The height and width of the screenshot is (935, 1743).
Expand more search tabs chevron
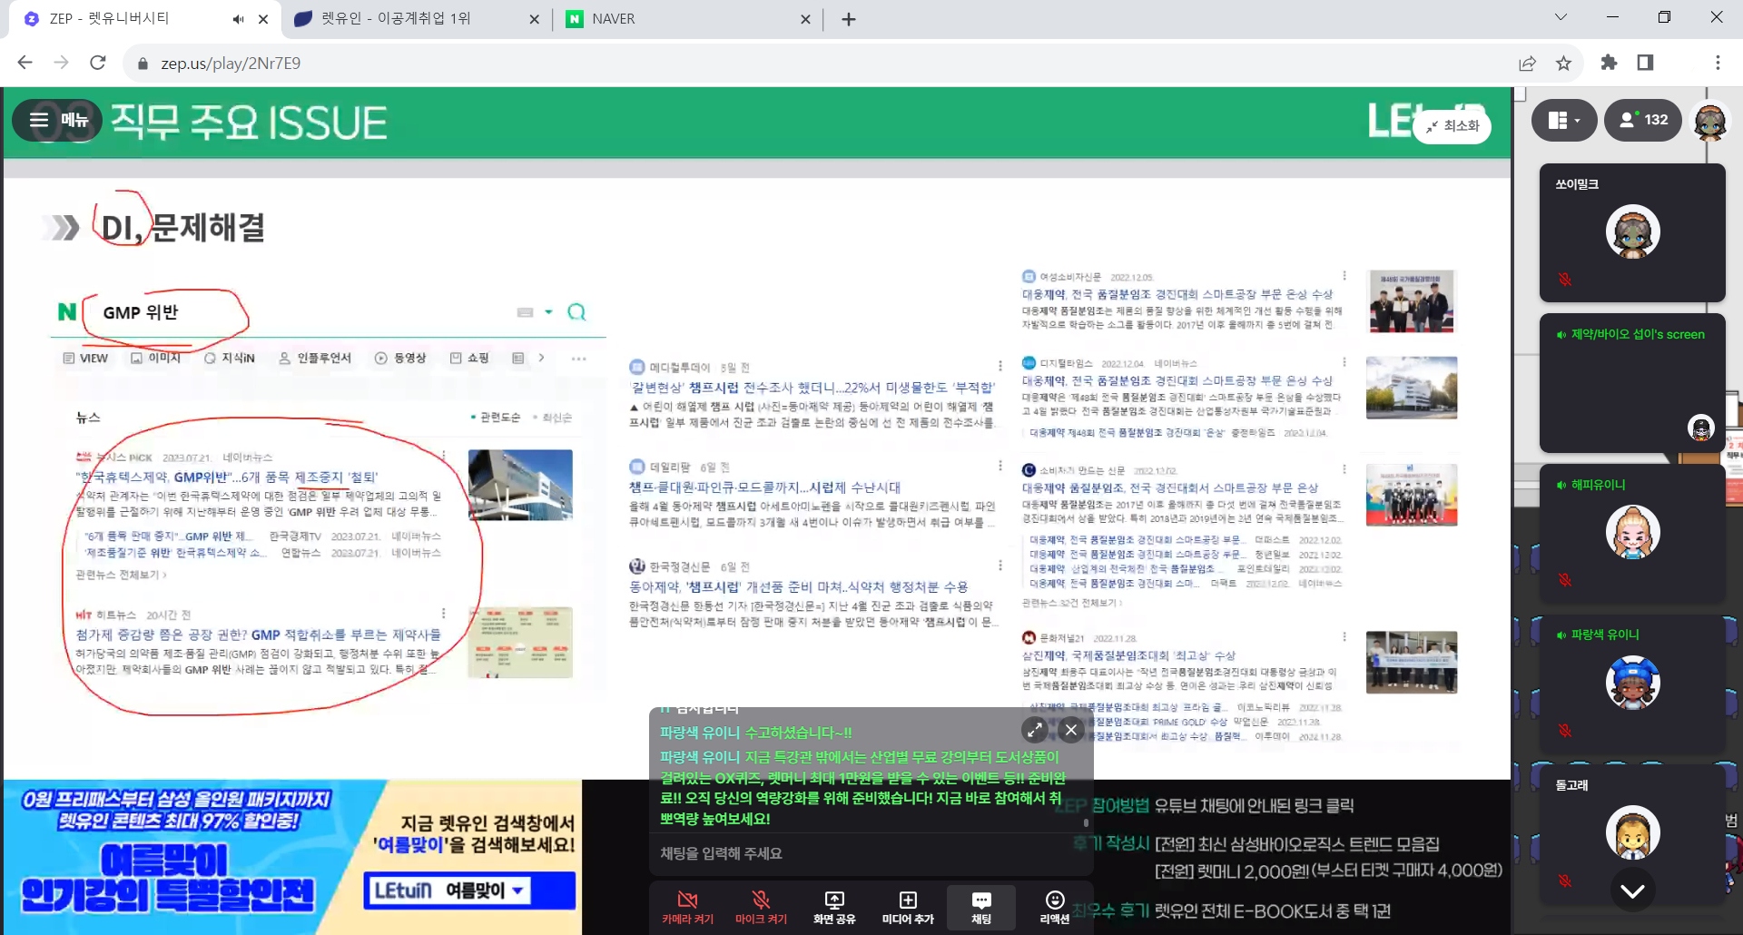(541, 359)
